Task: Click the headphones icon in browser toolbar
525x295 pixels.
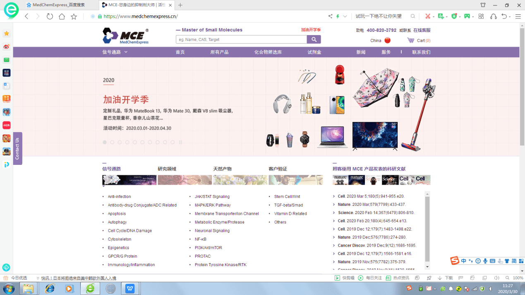Action: (x=493, y=17)
